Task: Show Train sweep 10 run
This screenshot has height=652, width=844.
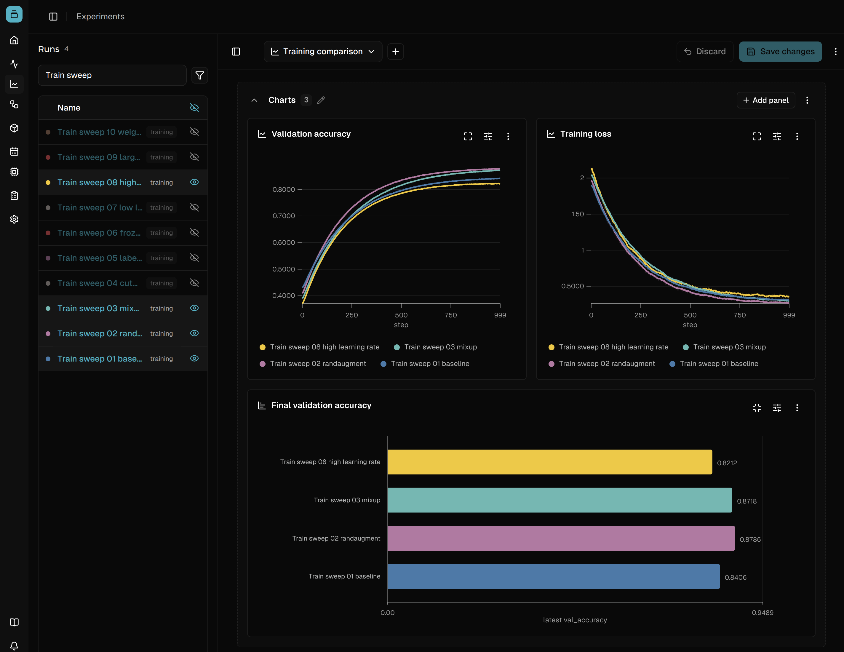Action: 194,132
